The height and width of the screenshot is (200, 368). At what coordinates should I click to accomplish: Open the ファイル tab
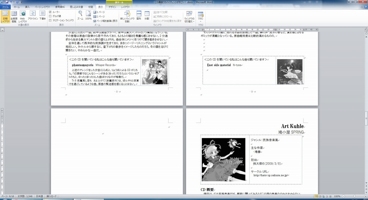point(5,7)
